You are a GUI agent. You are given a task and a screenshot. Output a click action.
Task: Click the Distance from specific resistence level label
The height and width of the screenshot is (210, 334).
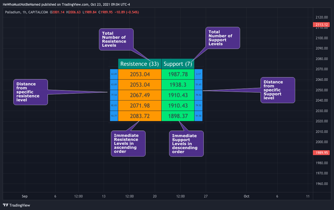click(31, 92)
